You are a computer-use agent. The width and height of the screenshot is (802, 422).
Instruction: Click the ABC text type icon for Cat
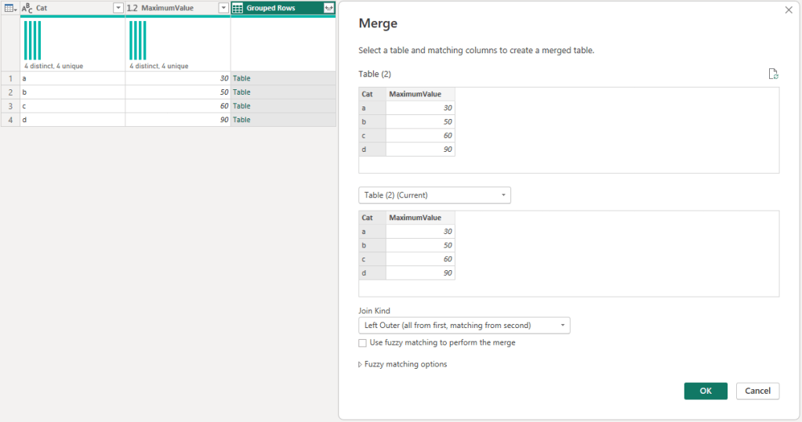tap(27, 8)
